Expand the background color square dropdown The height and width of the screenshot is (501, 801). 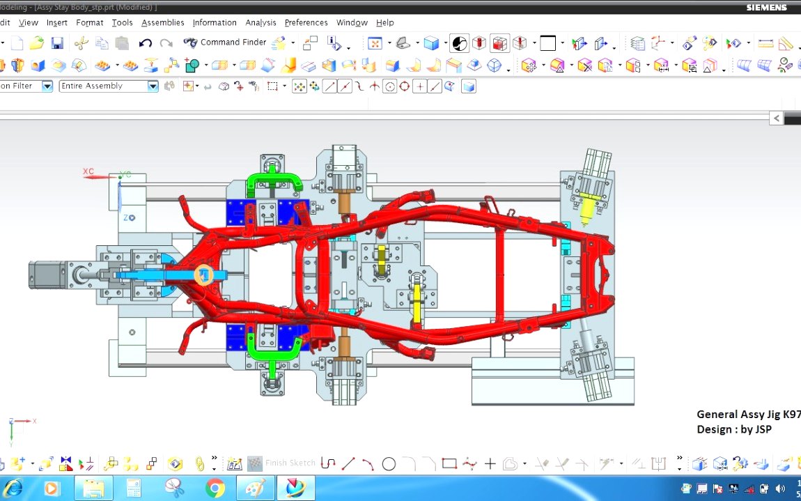(562, 43)
